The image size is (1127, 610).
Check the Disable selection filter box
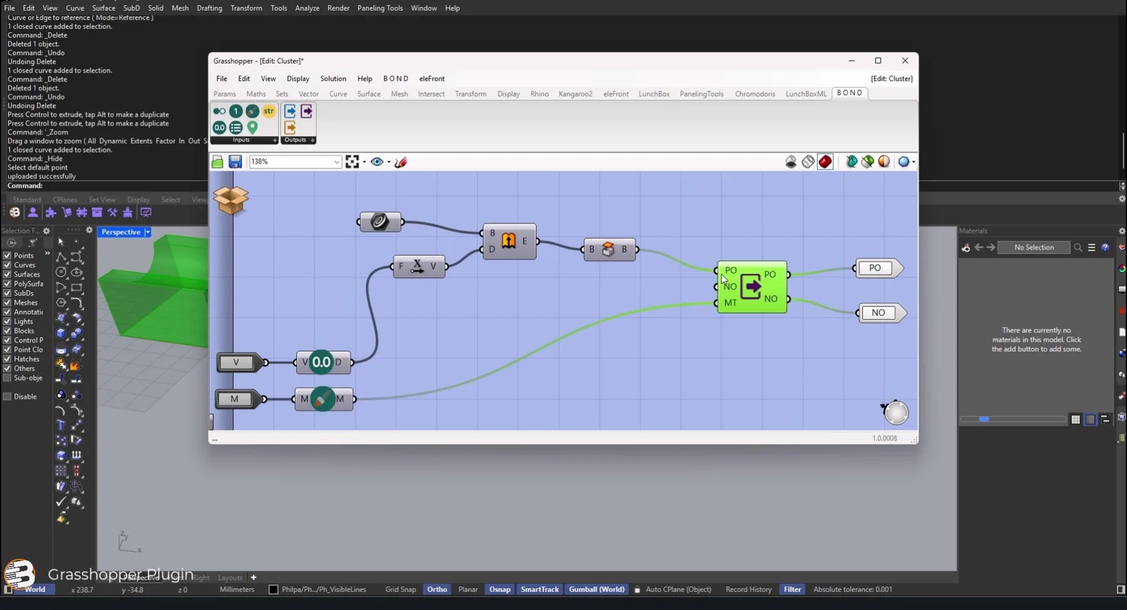(x=7, y=396)
